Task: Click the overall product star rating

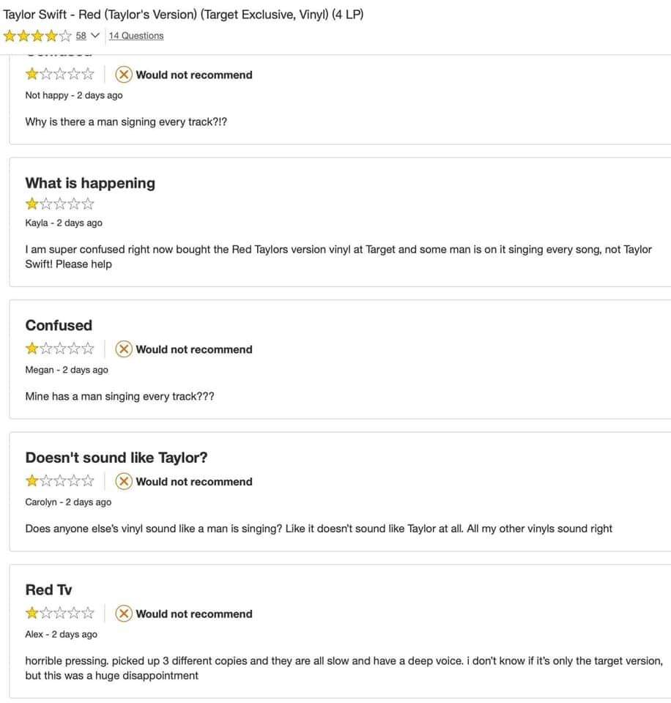Action: coord(38,35)
